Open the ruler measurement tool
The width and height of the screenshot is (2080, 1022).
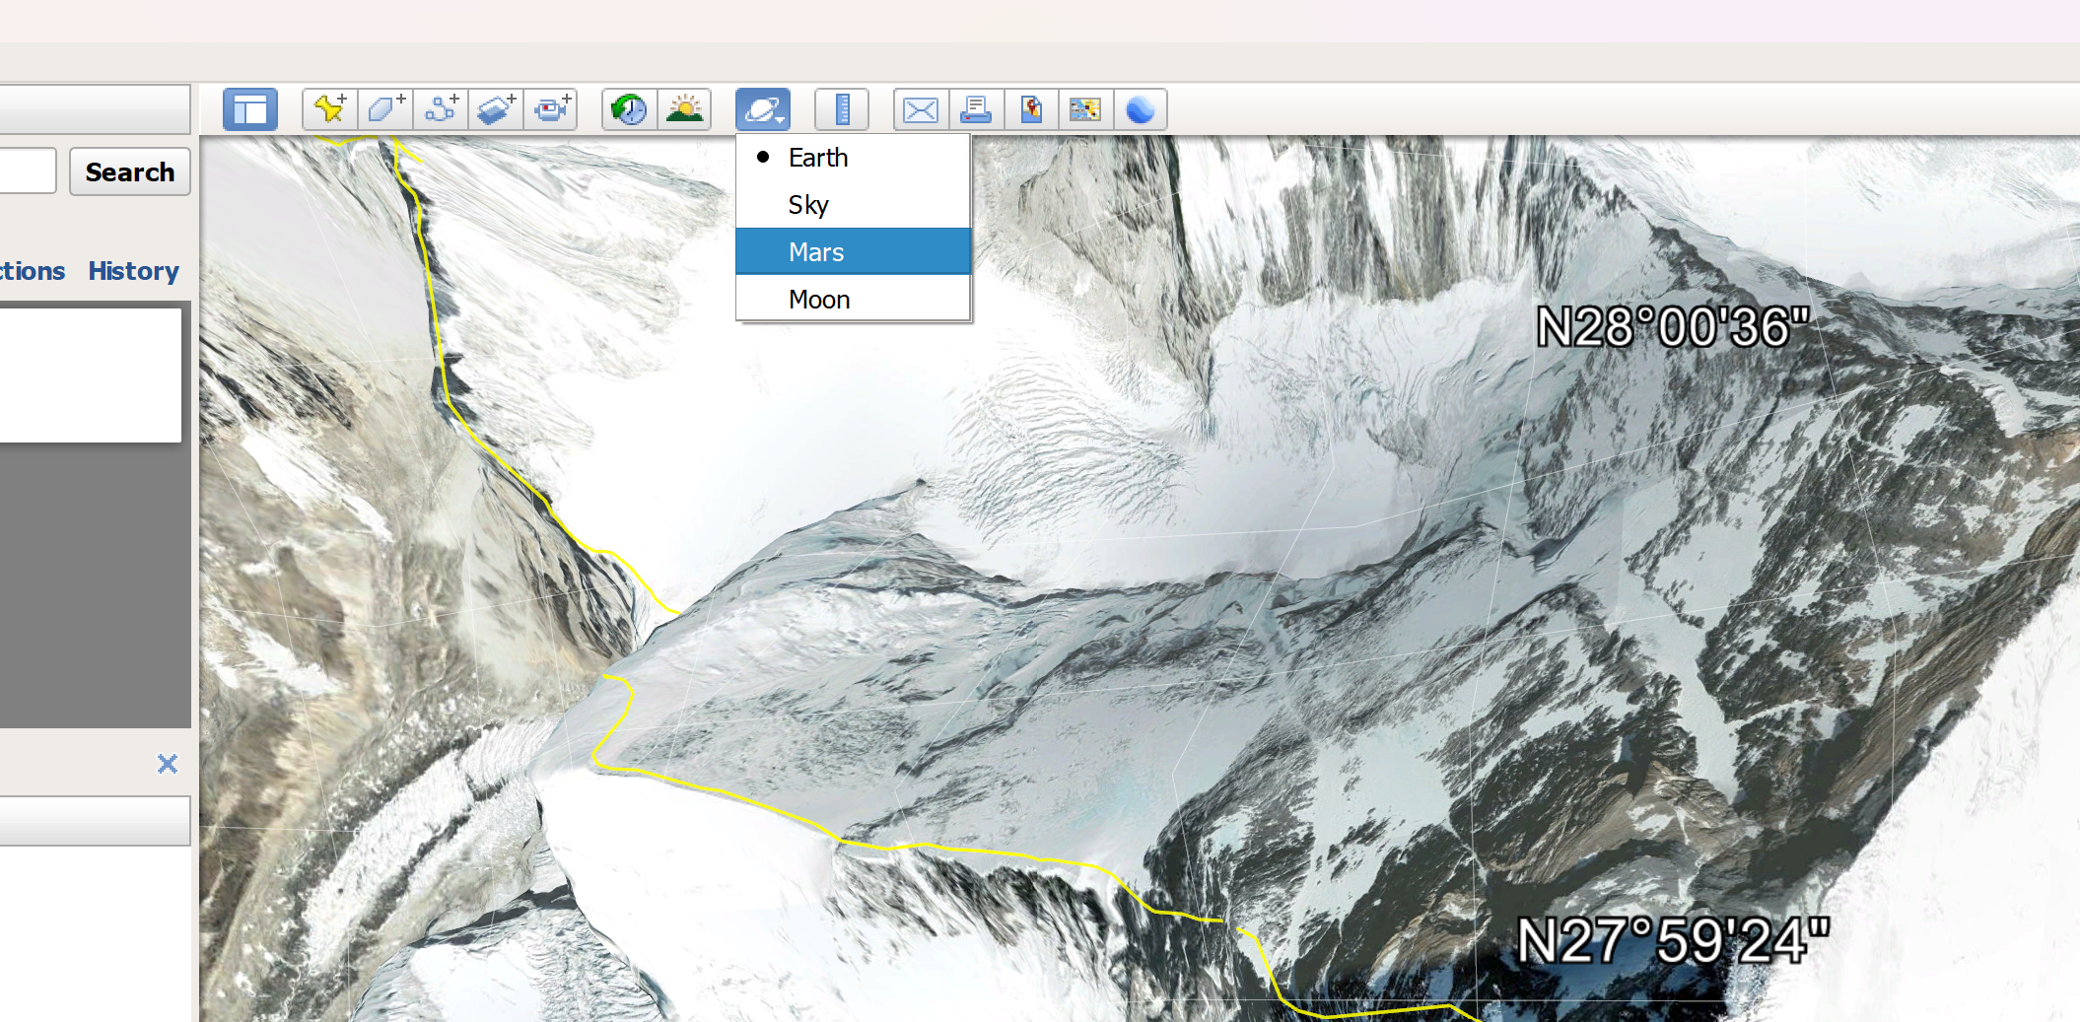[x=842, y=109]
